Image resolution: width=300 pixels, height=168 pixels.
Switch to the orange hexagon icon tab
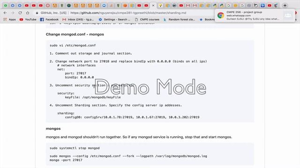(125, 6)
